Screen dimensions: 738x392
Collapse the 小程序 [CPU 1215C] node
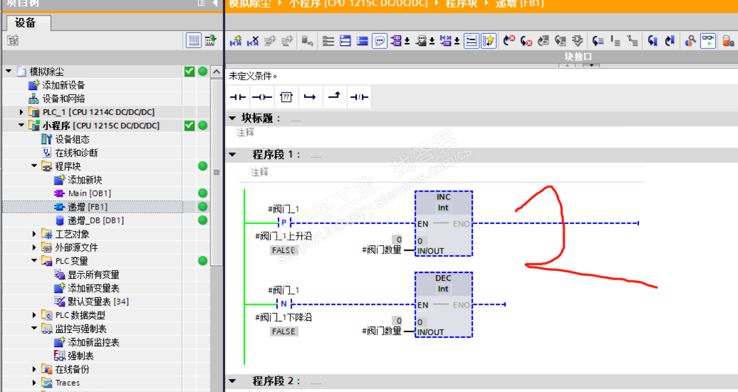[x=22, y=125]
